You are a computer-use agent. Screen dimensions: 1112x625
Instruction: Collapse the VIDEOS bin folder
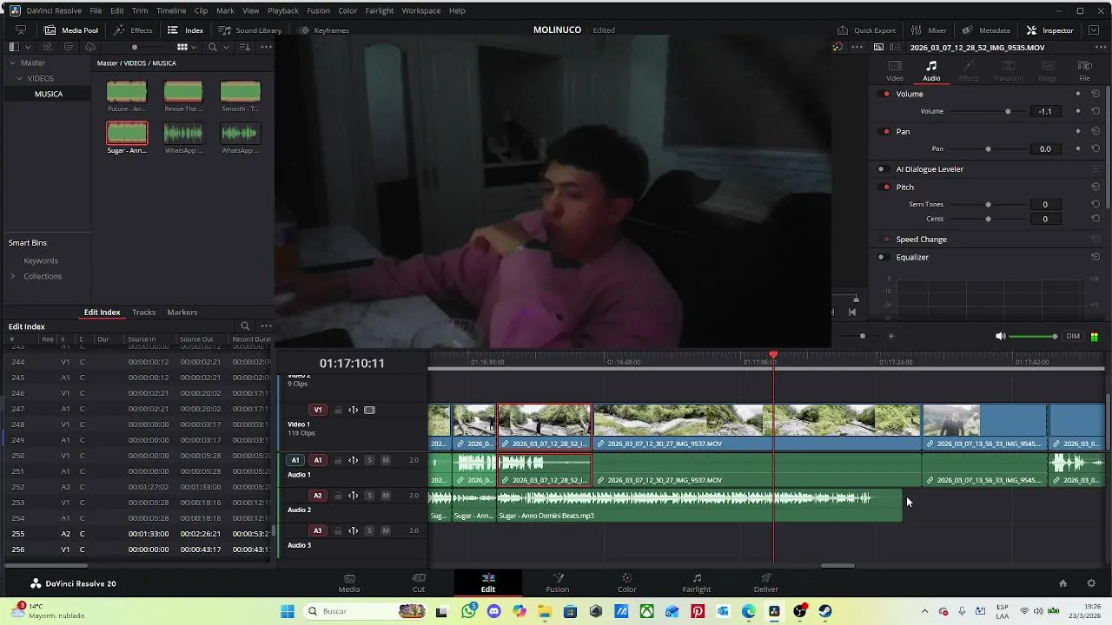coord(19,78)
